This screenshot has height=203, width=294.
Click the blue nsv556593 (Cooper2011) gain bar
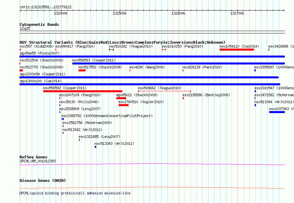pos(178,63)
